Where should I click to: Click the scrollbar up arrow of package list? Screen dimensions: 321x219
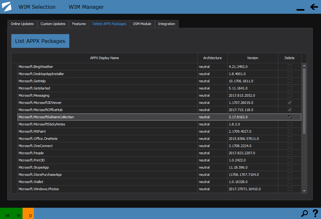304,66
